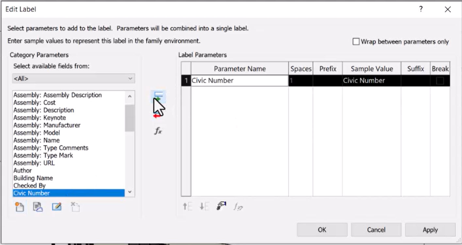Click the Prefix cell in row 1
Image resolution: width=462 pixels, height=245 pixels.
pos(328,81)
